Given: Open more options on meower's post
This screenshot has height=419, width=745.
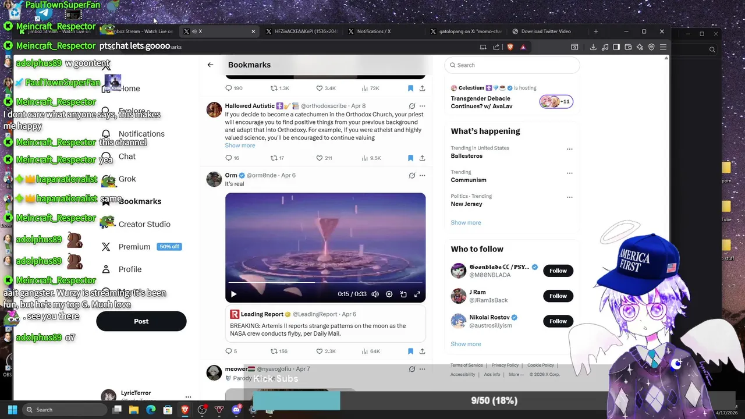Looking at the screenshot, I should [422, 369].
